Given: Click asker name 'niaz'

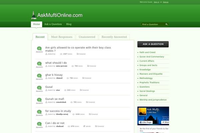Looking at the screenshot, I should pyautogui.click(x=58, y=90).
